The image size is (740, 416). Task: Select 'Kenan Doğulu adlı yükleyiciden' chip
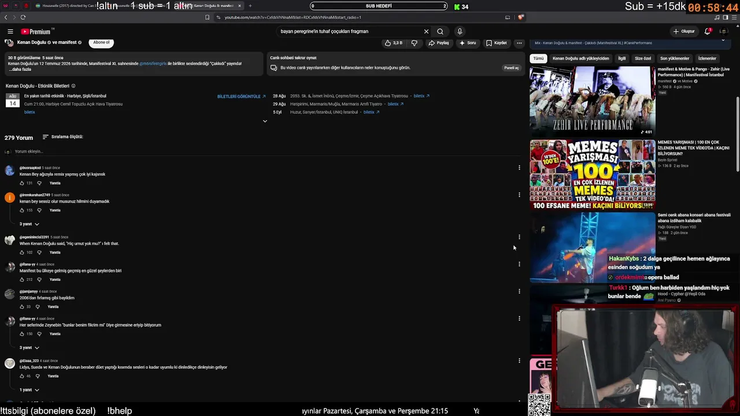[x=580, y=58]
